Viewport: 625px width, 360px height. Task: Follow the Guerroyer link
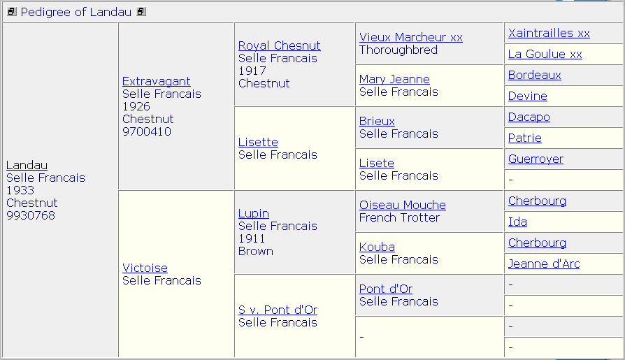pyautogui.click(x=536, y=159)
